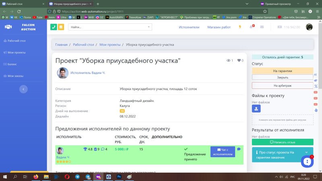Switch to the Рабочий стол browser tab
Screen dimensions: 322x181
tap(23, 4)
